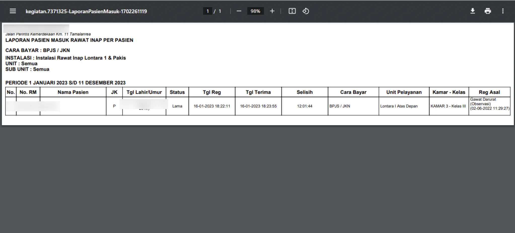Print the patient report

click(488, 11)
